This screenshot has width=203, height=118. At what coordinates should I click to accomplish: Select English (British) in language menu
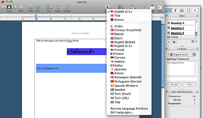click(129, 42)
